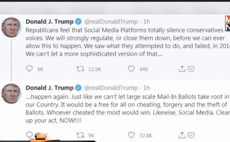Open profile picture on the first tweet
230x142 pixels.
[x=12, y=27]
